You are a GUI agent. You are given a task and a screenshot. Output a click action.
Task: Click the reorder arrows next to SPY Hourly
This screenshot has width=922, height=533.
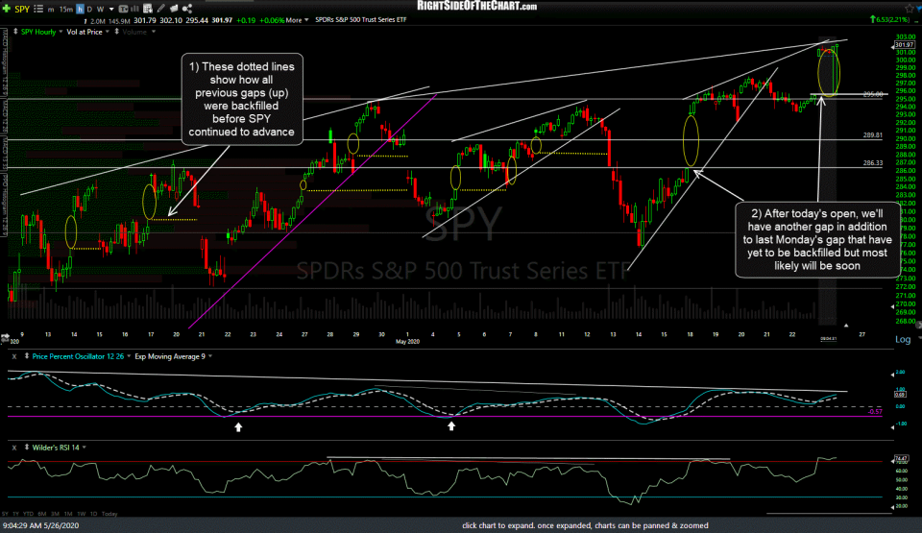pos(15,32)
